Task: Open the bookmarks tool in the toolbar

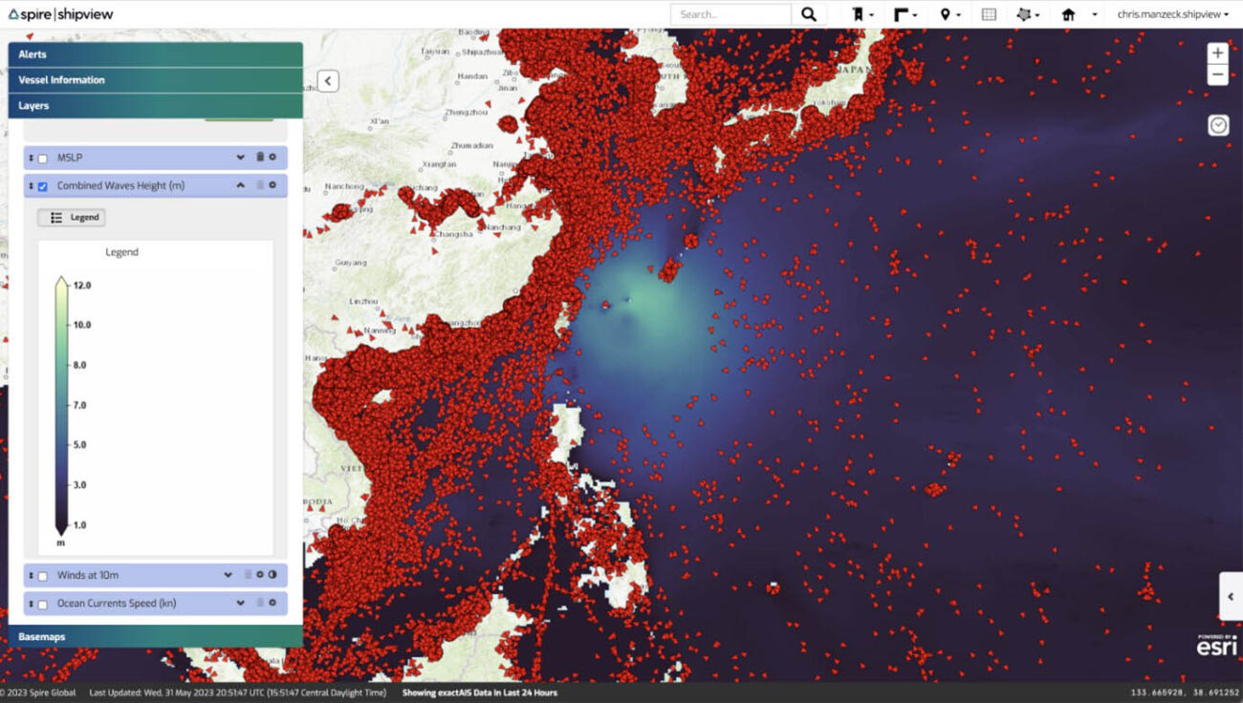Action: point(858,14)
